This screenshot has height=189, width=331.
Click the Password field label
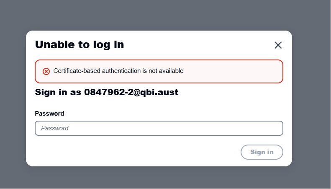(49, 114)
